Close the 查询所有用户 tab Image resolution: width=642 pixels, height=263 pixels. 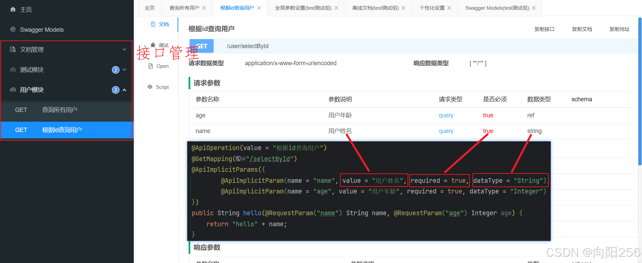(204, 8)
